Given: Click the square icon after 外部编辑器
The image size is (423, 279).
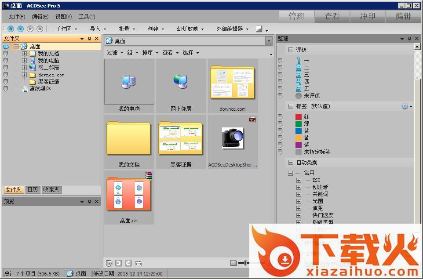Looking at the screenshot, I should [259, 29].
